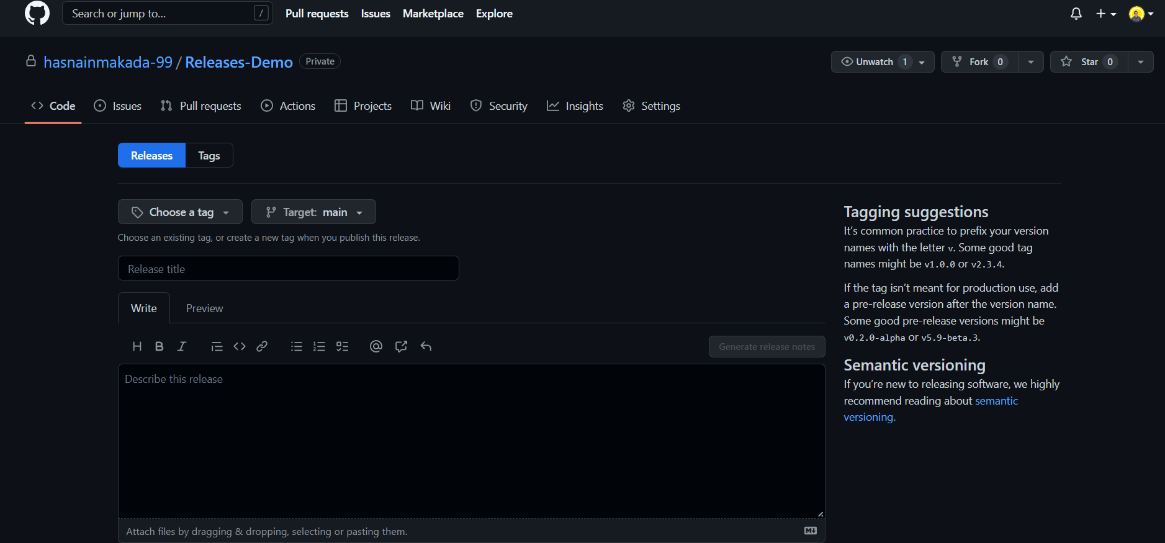Insert a task list
This screenshot has height=543, width=1165.
point(342,346)
